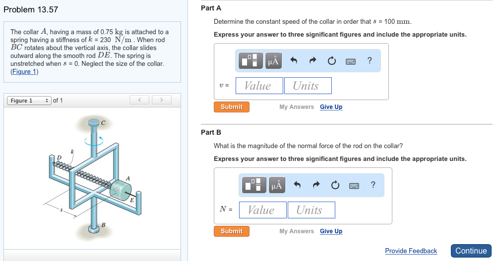The image size is (500, 261).
Task: Open the Figure 1 selector dropdown
Action: point(28,101)
